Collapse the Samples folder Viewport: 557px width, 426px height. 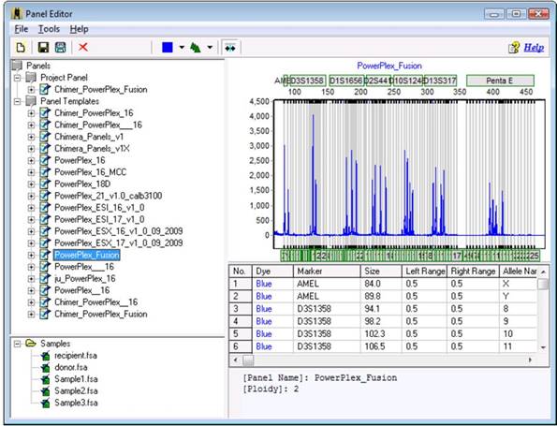click(x=17, y=344)
